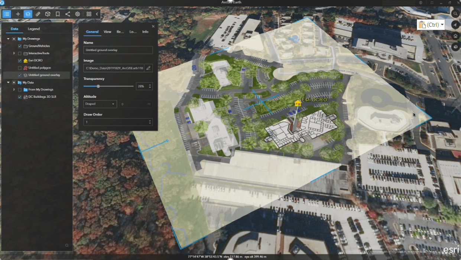Toggle the table of contents panel icon
Viewport: 461px width, 260px height.
coord(7,14)
